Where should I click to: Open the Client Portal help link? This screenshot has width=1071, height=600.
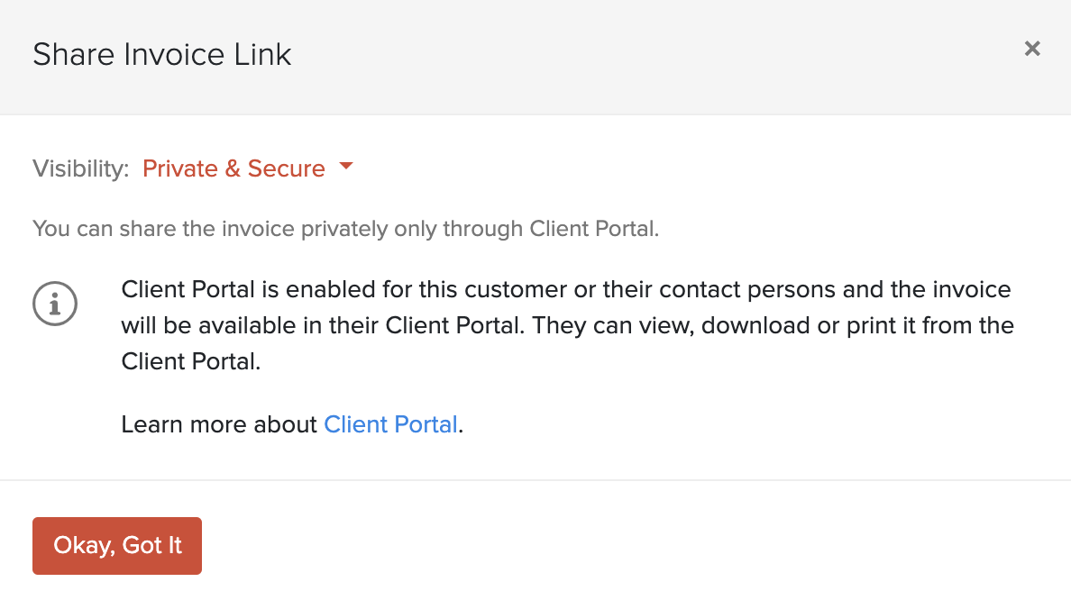pyautogui.click(x=390, y=424)
